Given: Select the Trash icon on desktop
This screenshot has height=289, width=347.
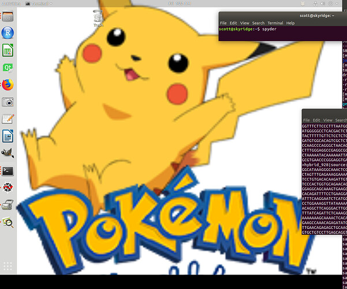Looking at the screenshot, I should (98, 18).
